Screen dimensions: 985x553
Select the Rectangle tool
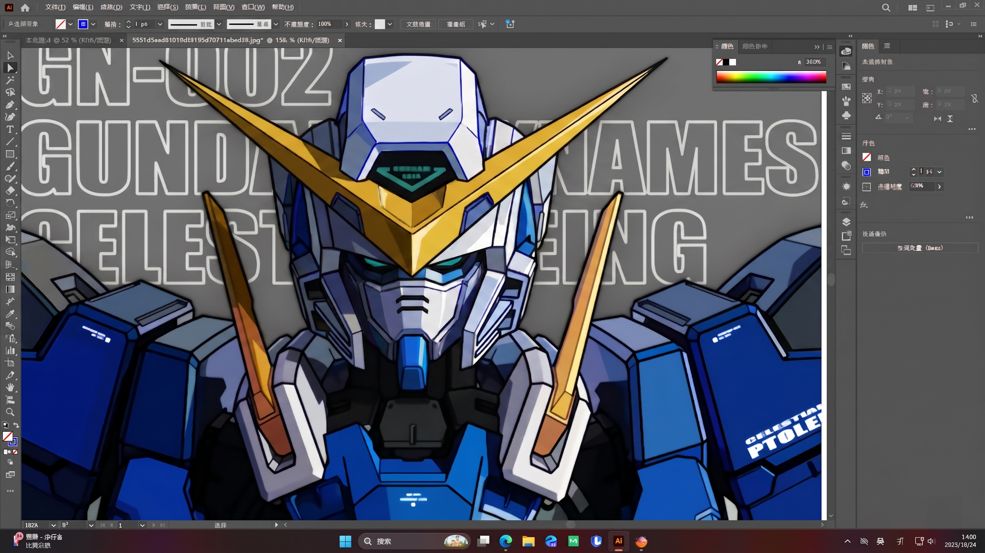click(x=10, y=154)
